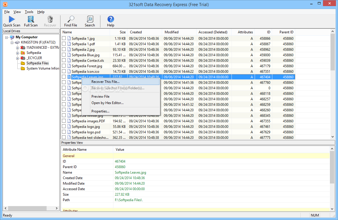Tick the checkbox for Softpedia Blue.jpg
The height and width of the screenshot is (220, 338).
[x=64, y=54]
